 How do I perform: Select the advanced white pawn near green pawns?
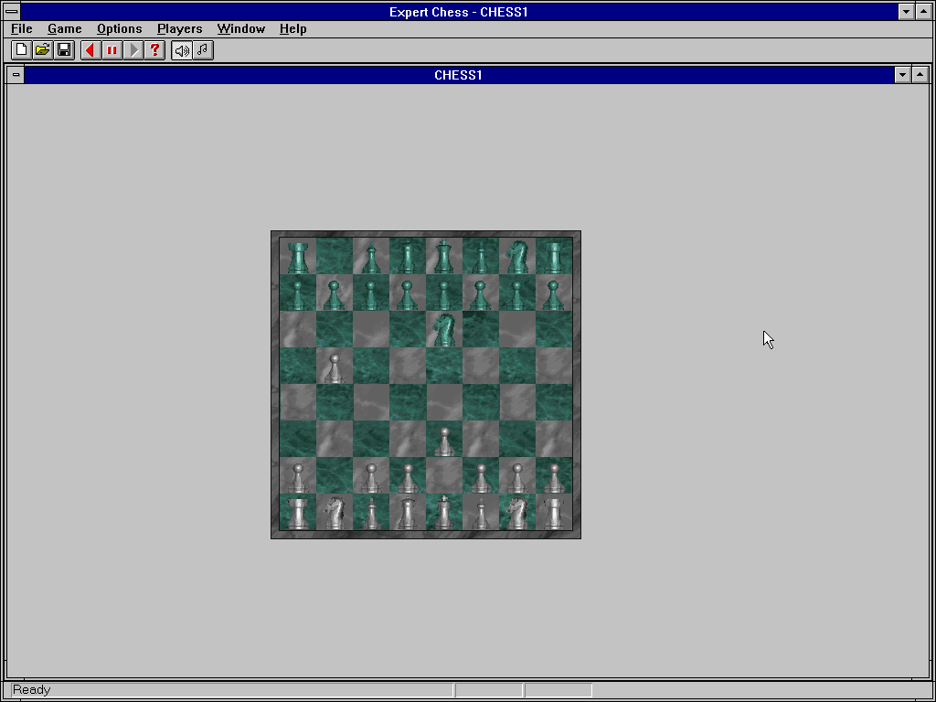tap(335, 367)
